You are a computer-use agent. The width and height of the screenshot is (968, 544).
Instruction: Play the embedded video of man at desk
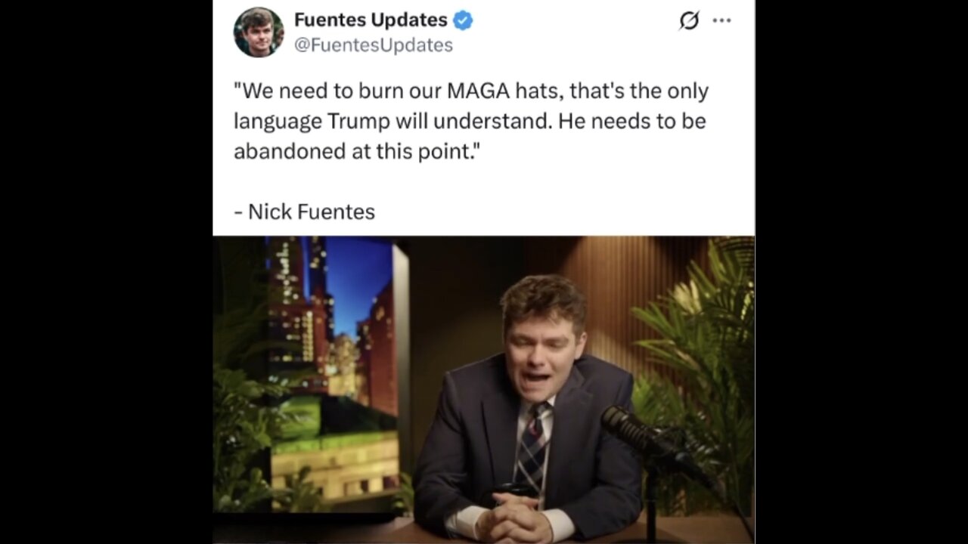483,390
